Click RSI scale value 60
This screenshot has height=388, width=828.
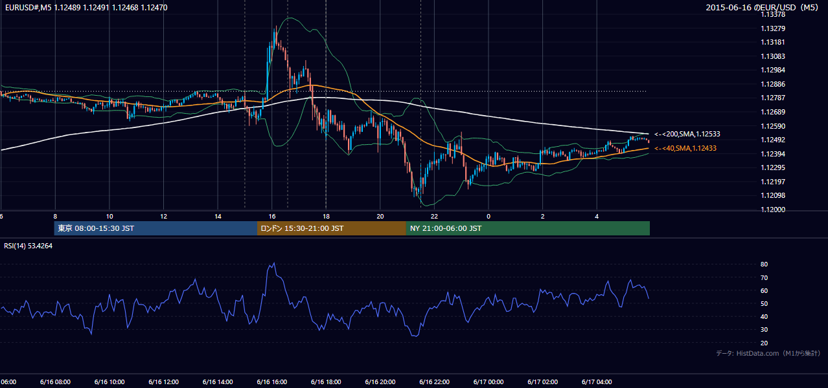764,290
